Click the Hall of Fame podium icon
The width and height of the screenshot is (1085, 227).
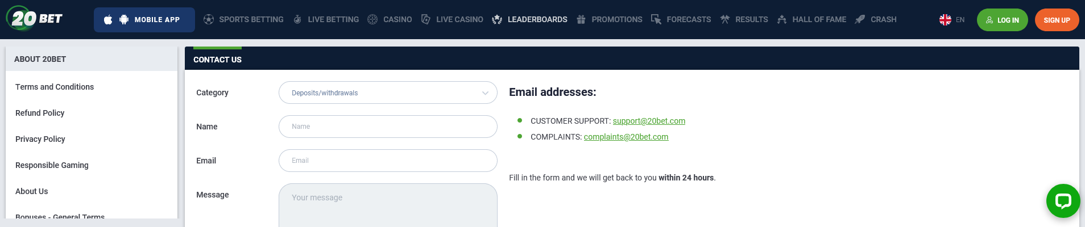[782, 19]
